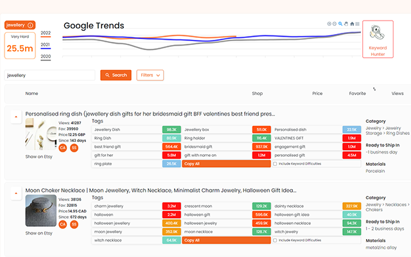This screenshot has height=257, width=411.
Task: Collapse the Personalised ring dish listing
Action: [16, 117]
